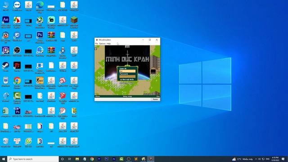Select the Camtasia desktop shortcut

17,98
